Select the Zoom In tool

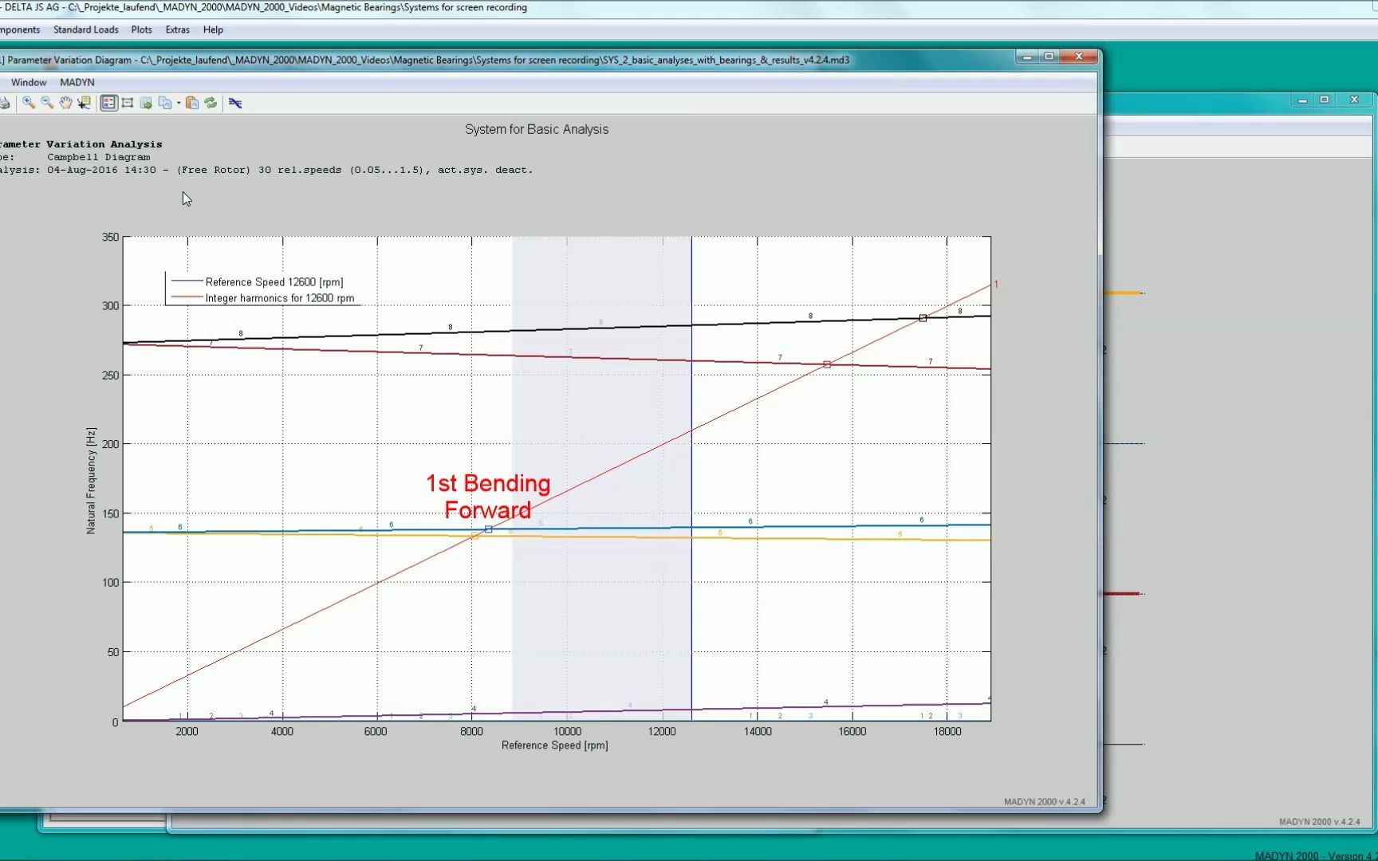(29, 103)
